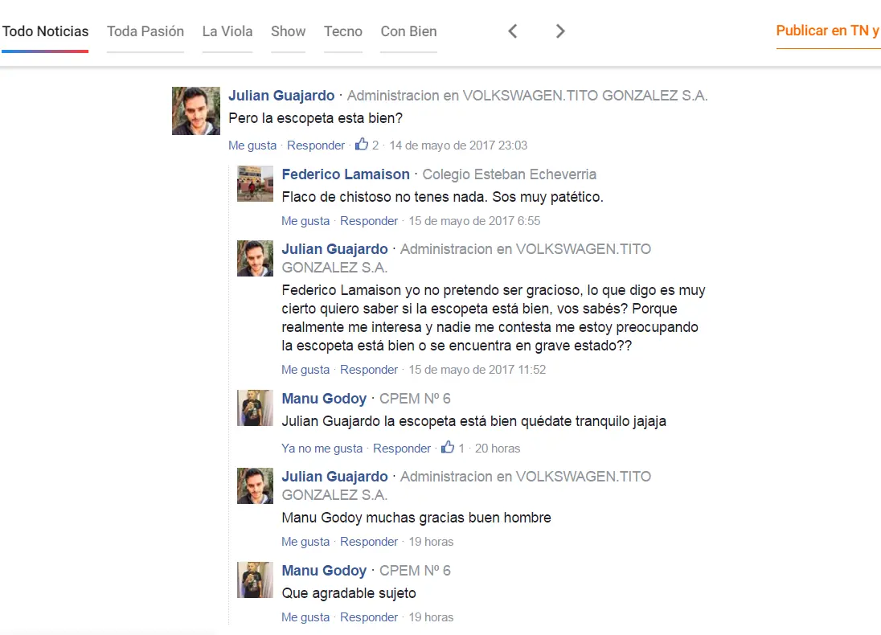Open Julian Guajardo name on 'muchas gracias' reply
Viewport: 881px width, 635px height.
(x=335, y=477)
